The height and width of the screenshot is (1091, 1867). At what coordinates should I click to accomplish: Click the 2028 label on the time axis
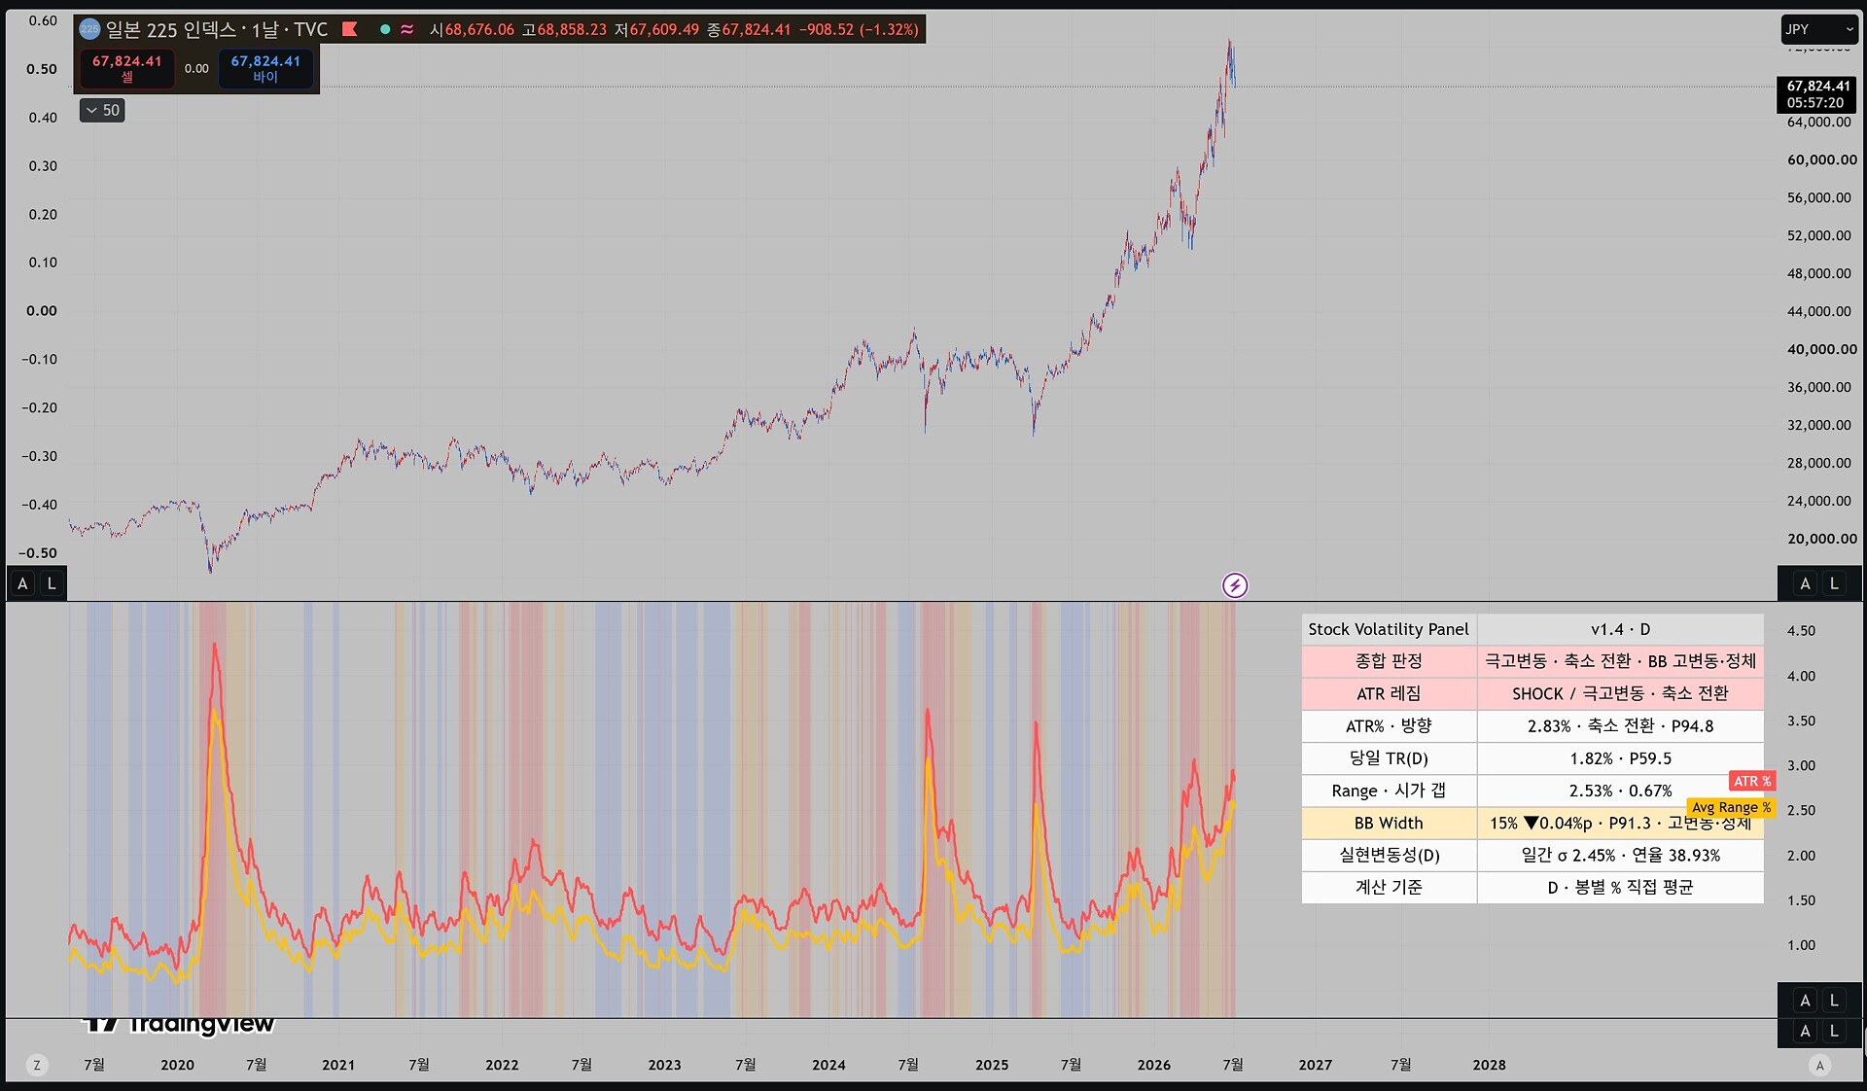tap(1489, 1065)
